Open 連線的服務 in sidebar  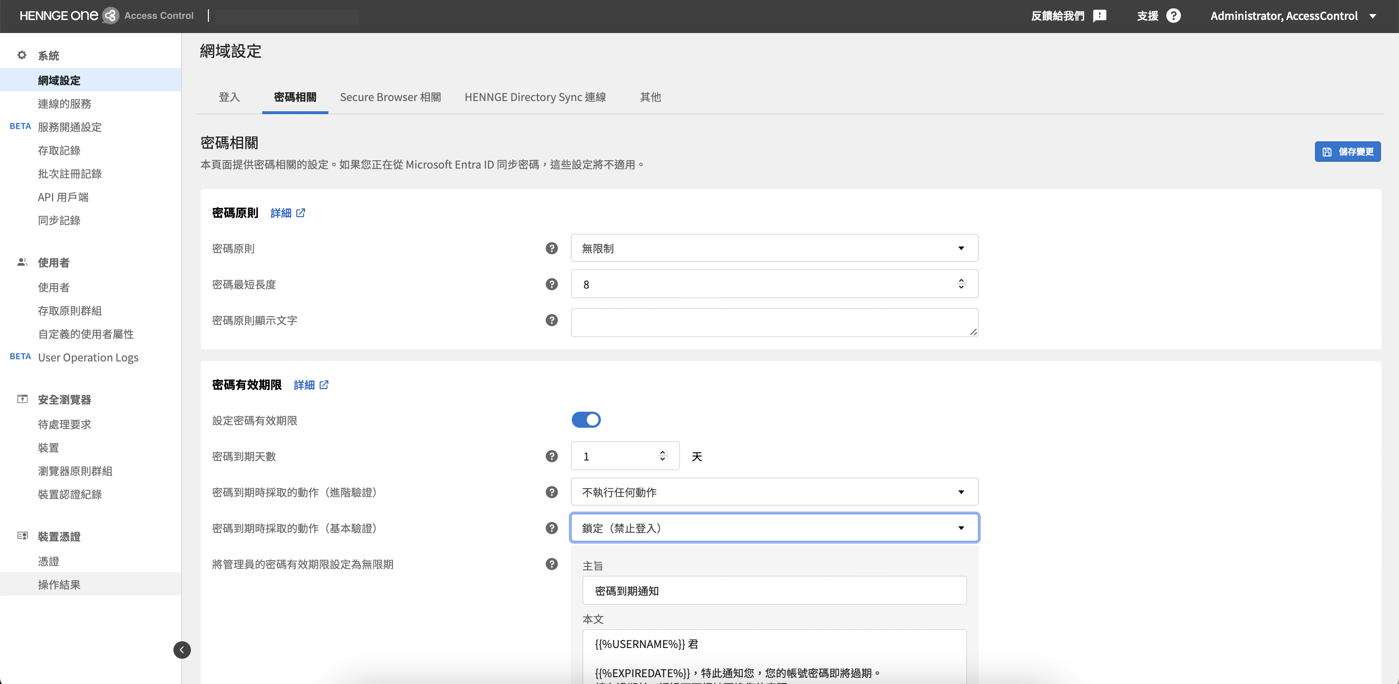coord(65,103)
